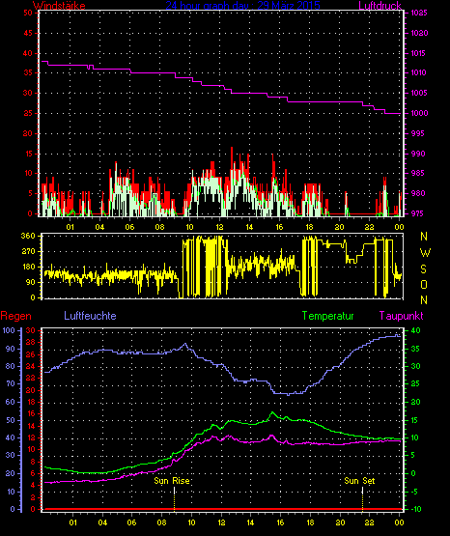Click the blue 70 on the humidity axis
Viewport: 450px width, 536px height.
pos(11,383)
